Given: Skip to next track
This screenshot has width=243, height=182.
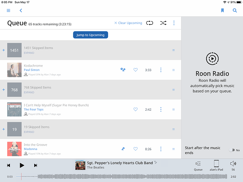Looking at the screenshot, I should (35, 166).
